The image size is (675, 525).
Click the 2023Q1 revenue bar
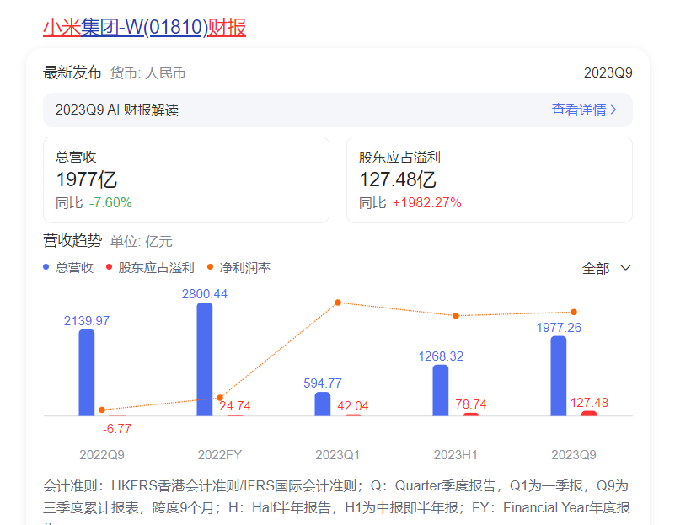coord(323,404)
